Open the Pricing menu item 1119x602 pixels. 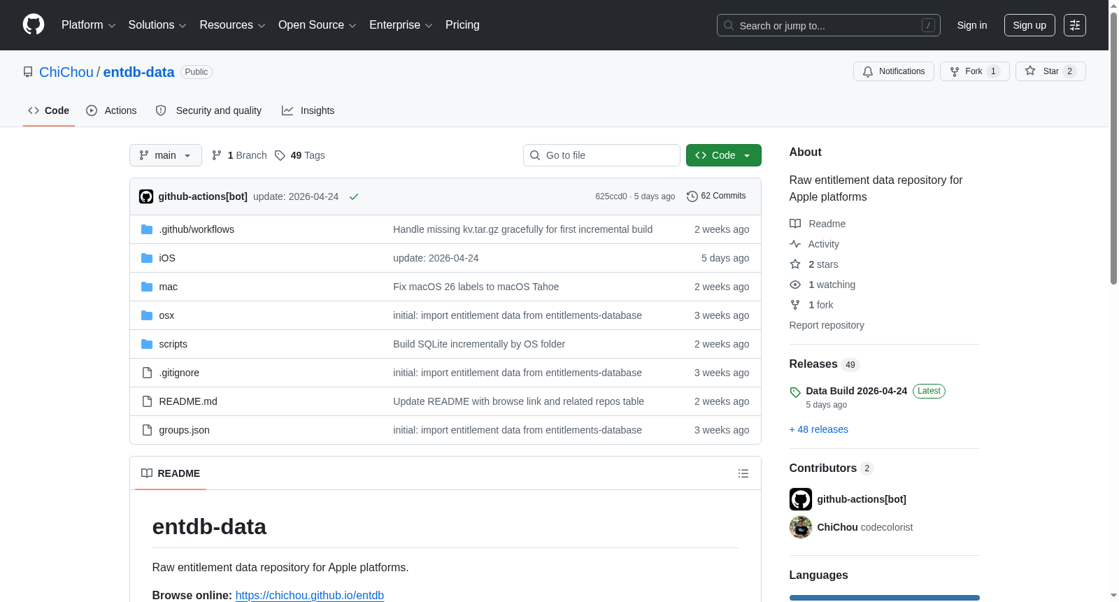pyautogui.click(x=462, y=25)
